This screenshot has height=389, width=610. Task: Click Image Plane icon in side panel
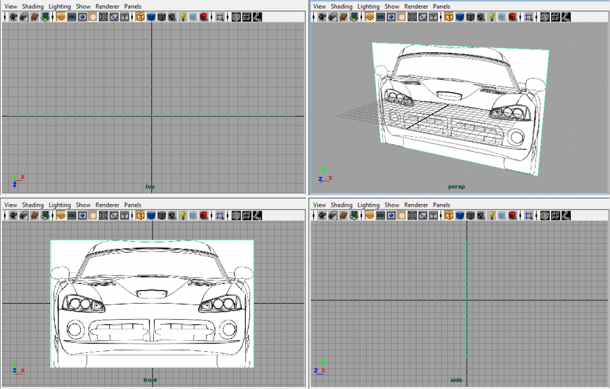click(x=354, y=216)
